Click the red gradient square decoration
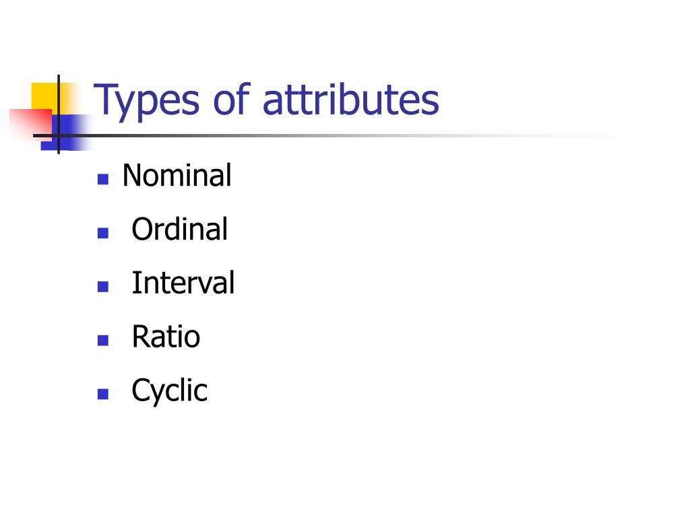690x517 pixels. coord(31,123)
